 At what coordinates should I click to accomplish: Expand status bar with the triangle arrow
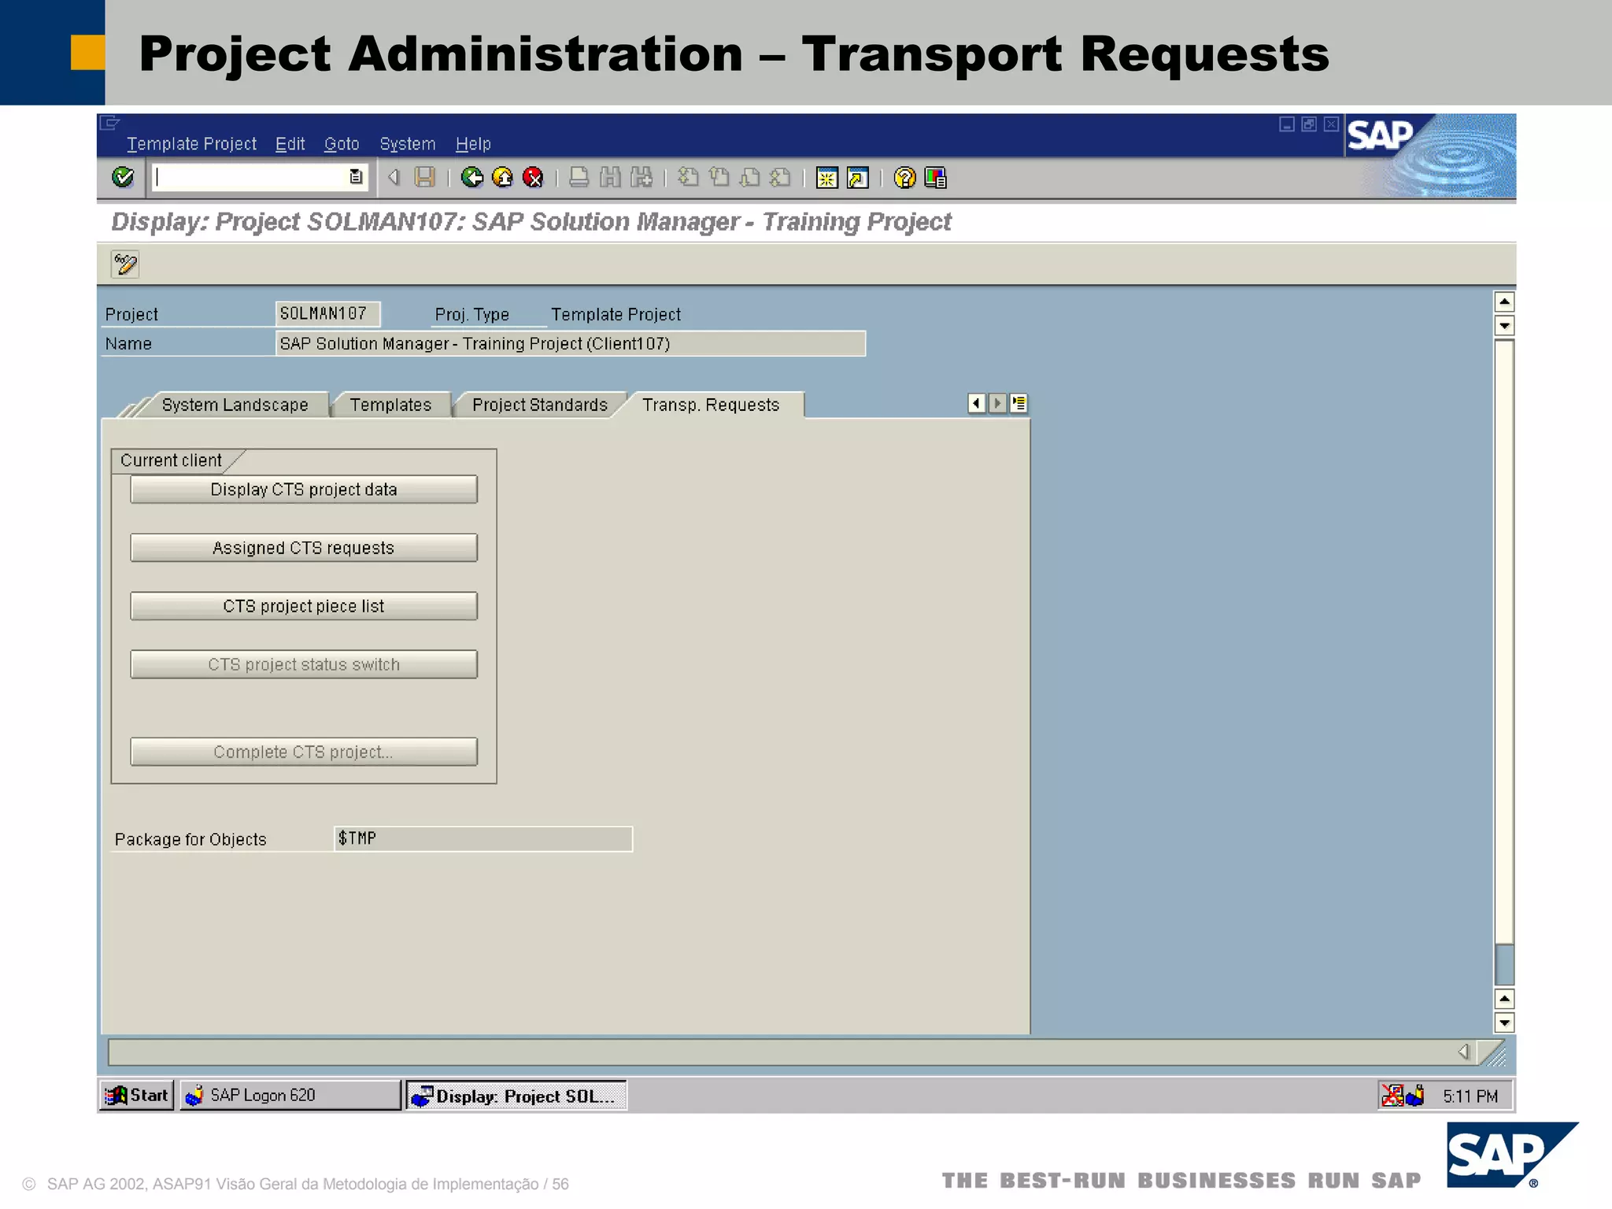[1464, 1052]
